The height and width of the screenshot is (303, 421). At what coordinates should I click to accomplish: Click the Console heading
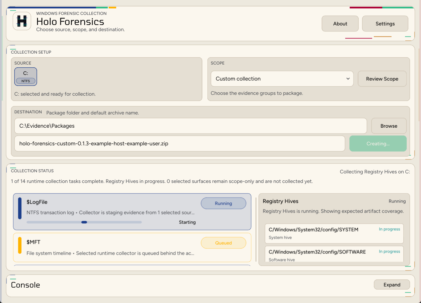pyautogui.click(x=26, y=285)
